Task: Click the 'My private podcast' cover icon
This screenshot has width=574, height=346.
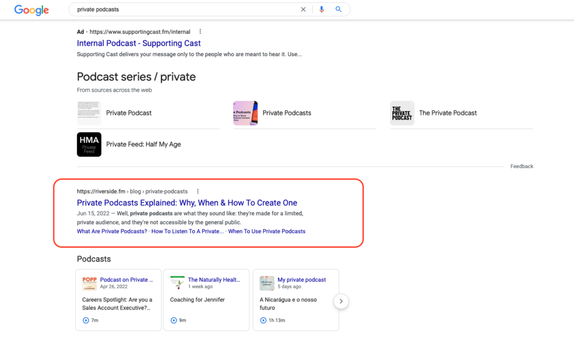Action: point(267,283)
